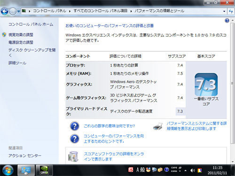Image resolution: width=235 pixels, height=176 pixels.
Task: Click the vertical scrollbar thumb
Action: click(232, 84)
